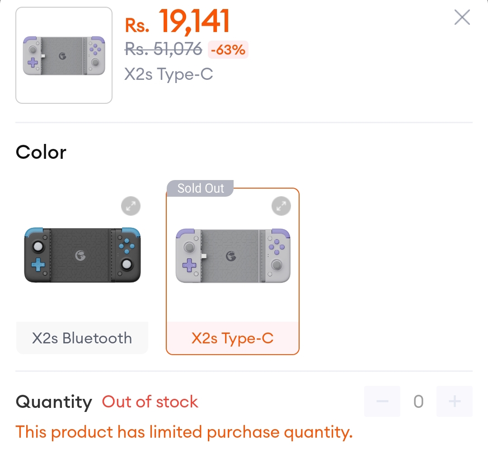Click the Quantity label
The image size is (488, 453).
click(54, 402)
